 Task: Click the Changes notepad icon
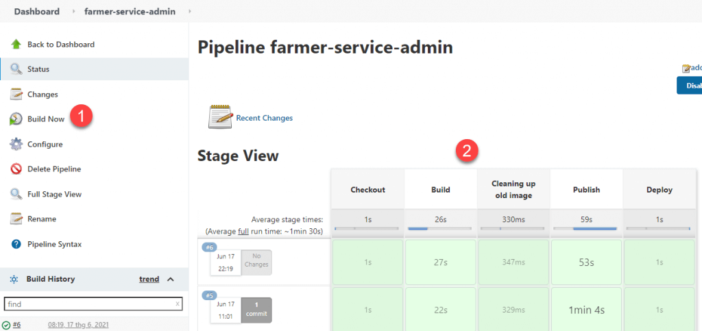[x=16, y=95]
